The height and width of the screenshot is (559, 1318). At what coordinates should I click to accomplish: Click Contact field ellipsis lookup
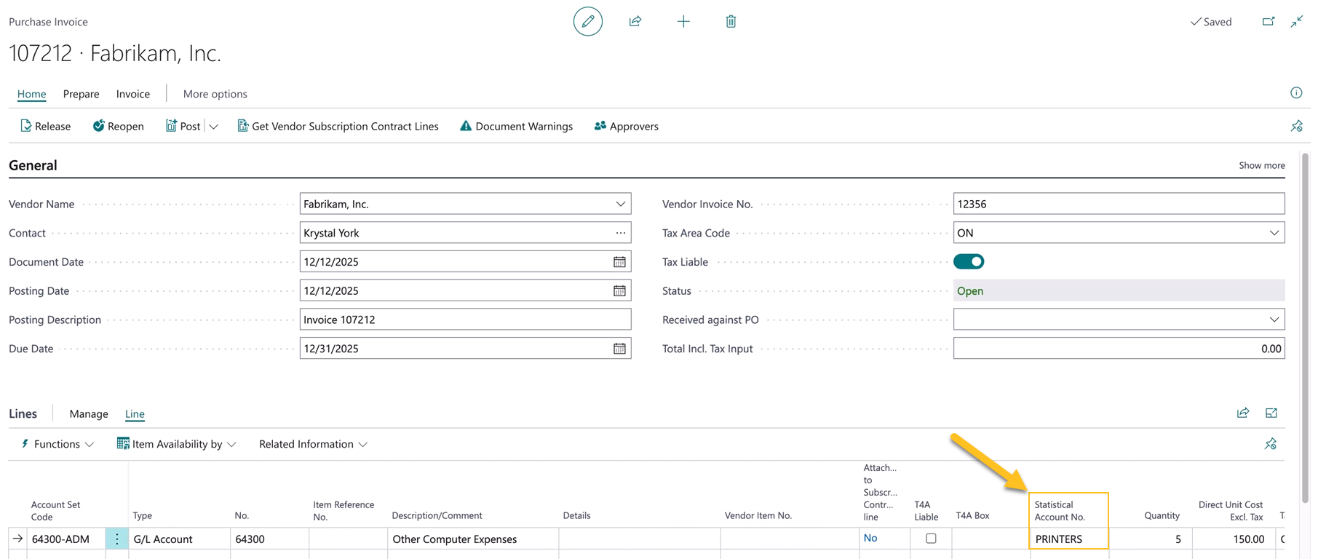[620, 233]
